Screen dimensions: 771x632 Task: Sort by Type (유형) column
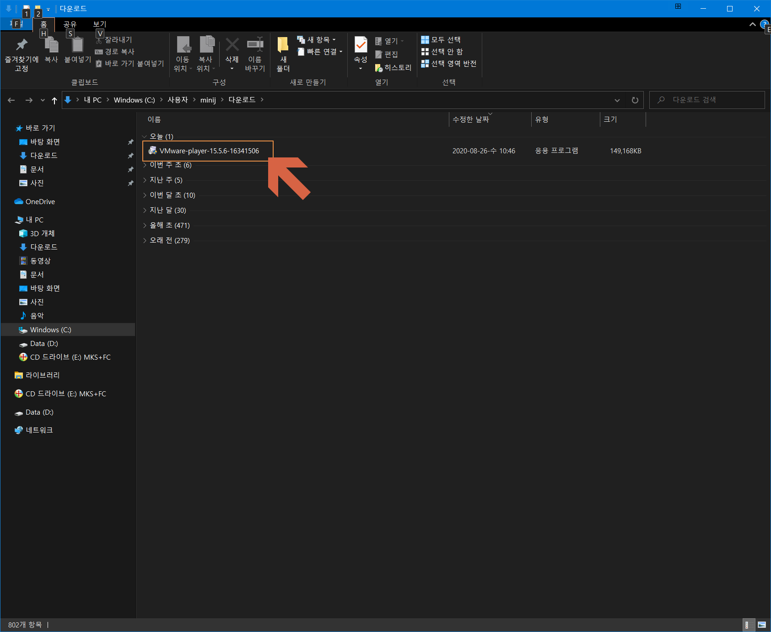542,119
